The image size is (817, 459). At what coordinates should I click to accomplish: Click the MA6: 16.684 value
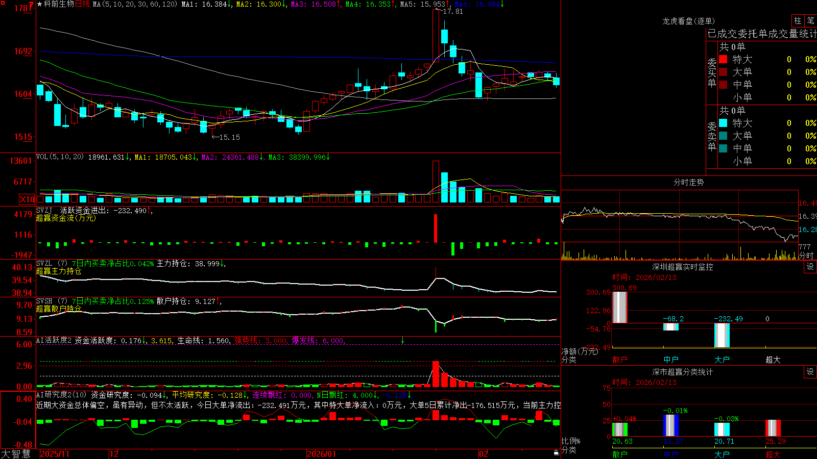click(477, 4)
